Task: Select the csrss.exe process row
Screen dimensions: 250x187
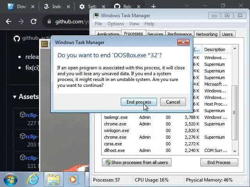Action: pyautogui.click(x=166, y=144)
